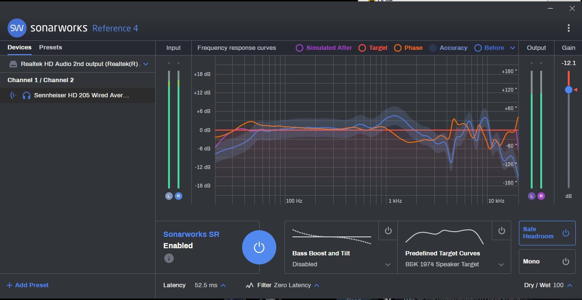The height and width of the screenshot is (300, 582).
Task: Expand the Filter Zero Latency chevron
Action: 317,285
